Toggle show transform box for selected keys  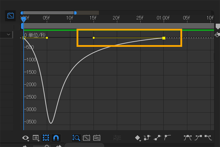(x=46, y=138)
